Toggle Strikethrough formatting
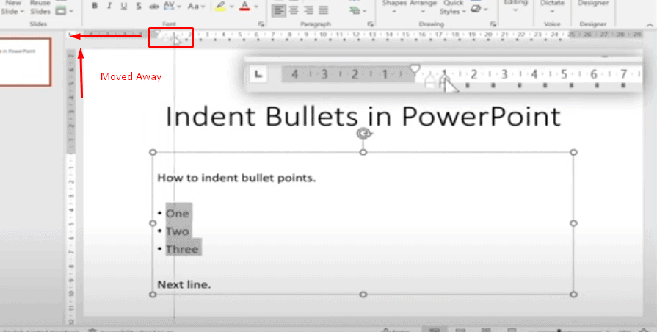Screen dimensions: 657x332 (x=154, y=6)
